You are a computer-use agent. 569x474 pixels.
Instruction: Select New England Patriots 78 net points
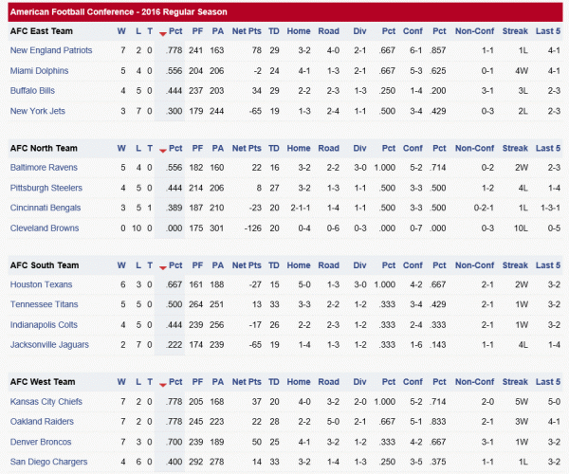[x=257, y=50]
